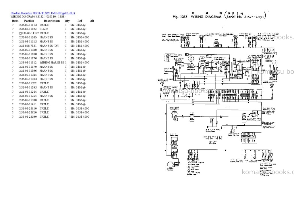Select part number 232-06-11570
This screenshot has width=294, height=208.
pos(28,67)
